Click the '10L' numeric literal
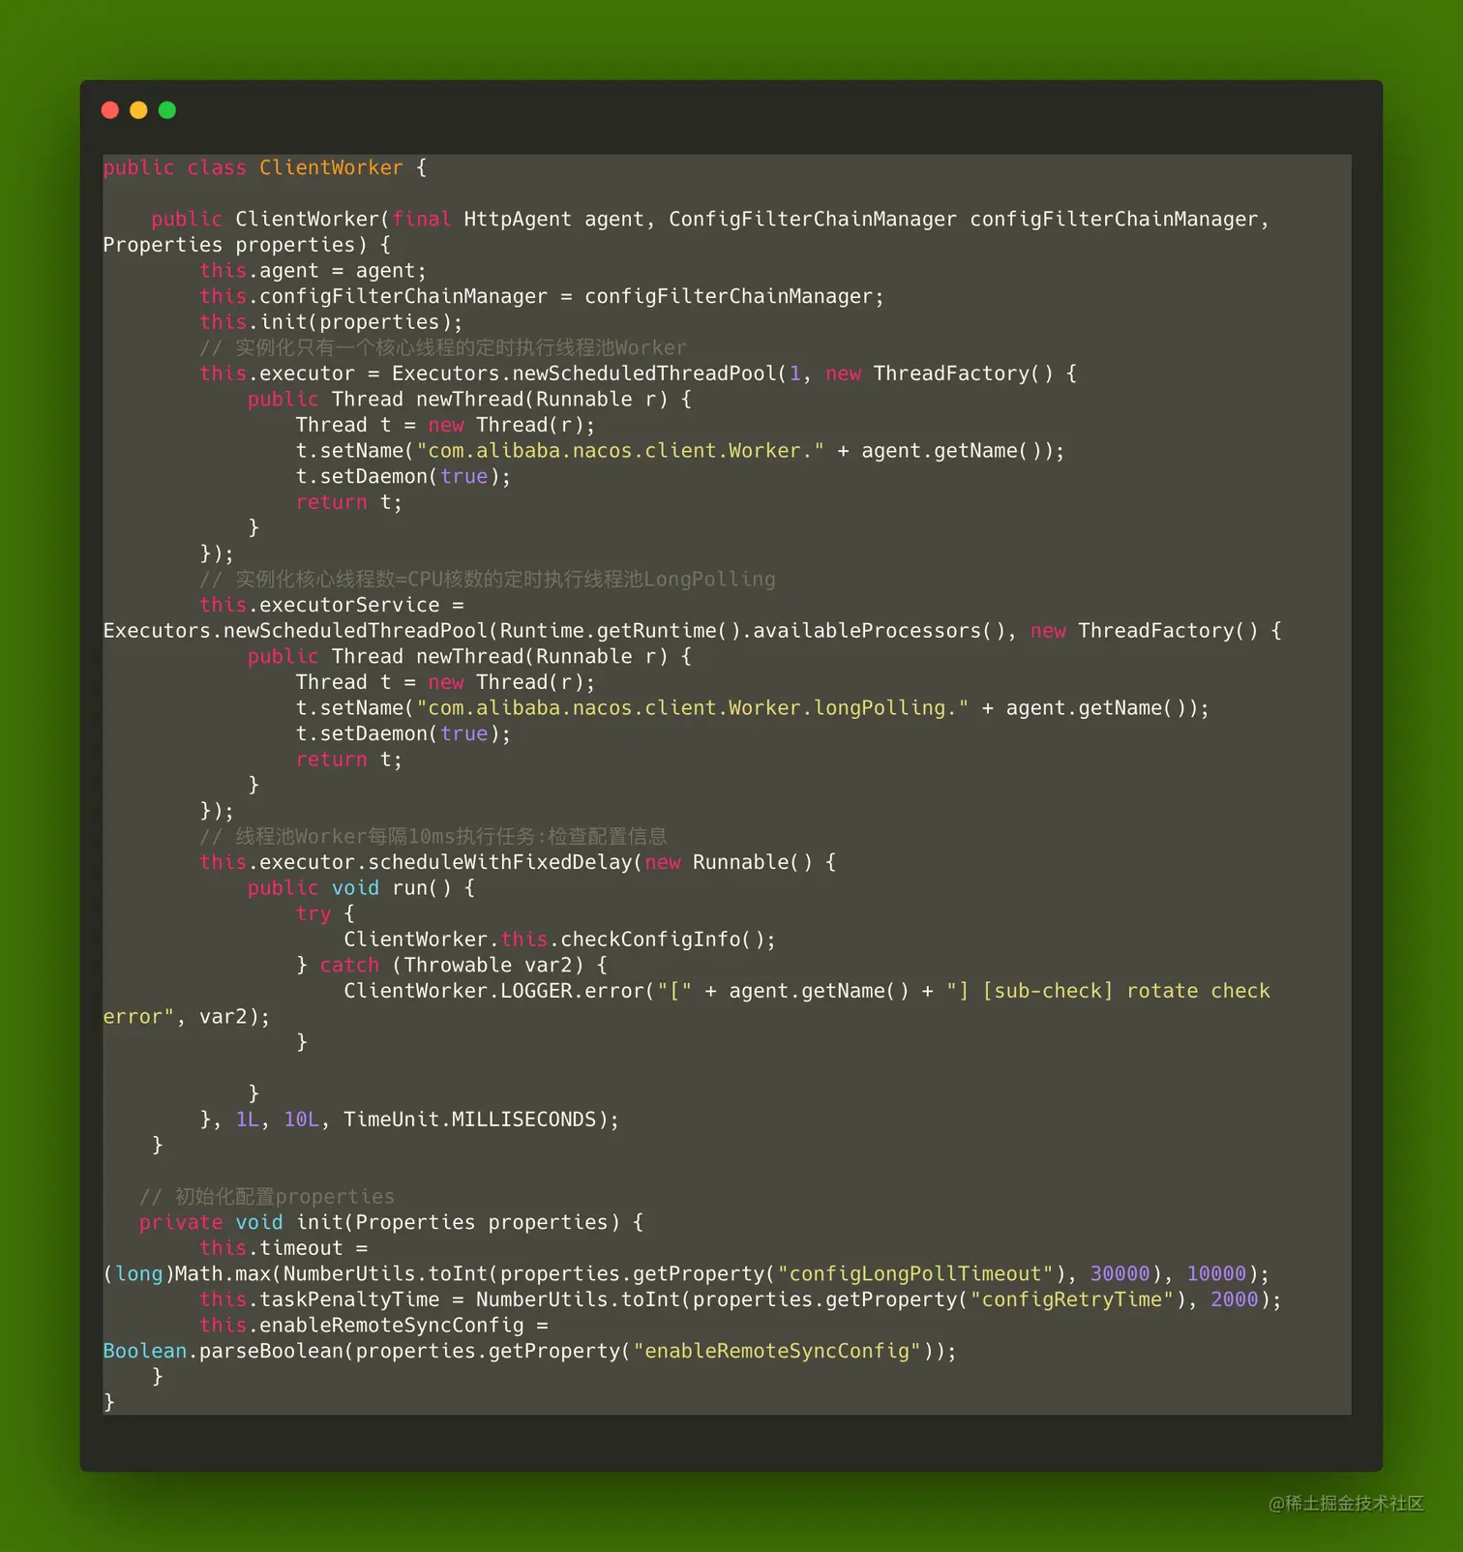Image resolution: width=1463 pixels, height=1552 pixels. coord(302,1119)
